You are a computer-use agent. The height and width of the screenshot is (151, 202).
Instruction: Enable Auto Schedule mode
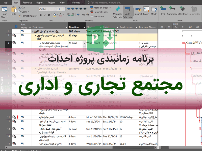point(128,12)
